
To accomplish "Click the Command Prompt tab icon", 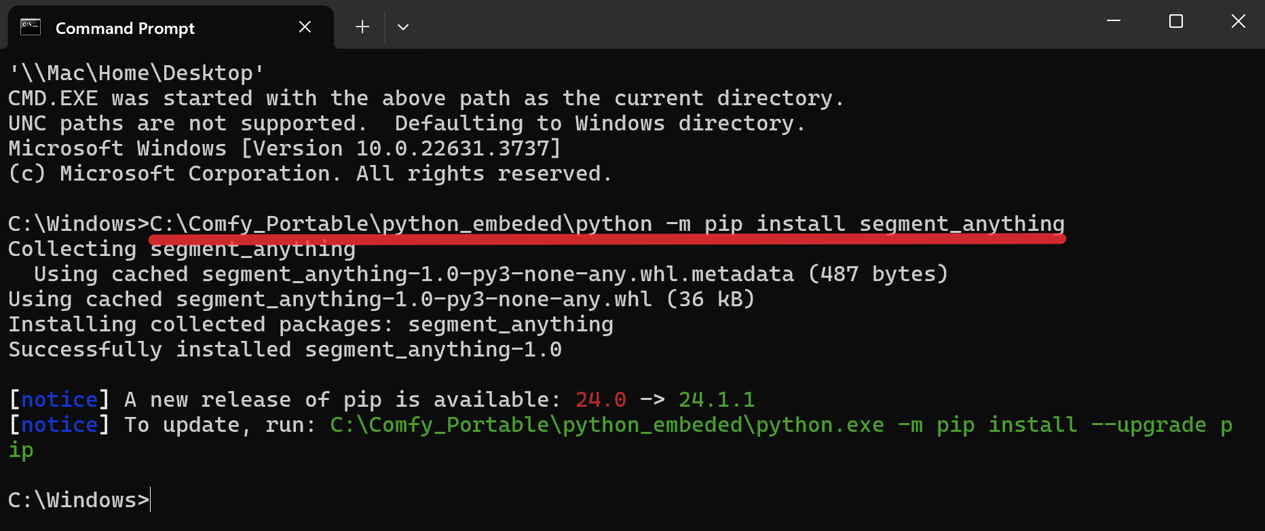I will pyautogui.click(x=31, y=28).
